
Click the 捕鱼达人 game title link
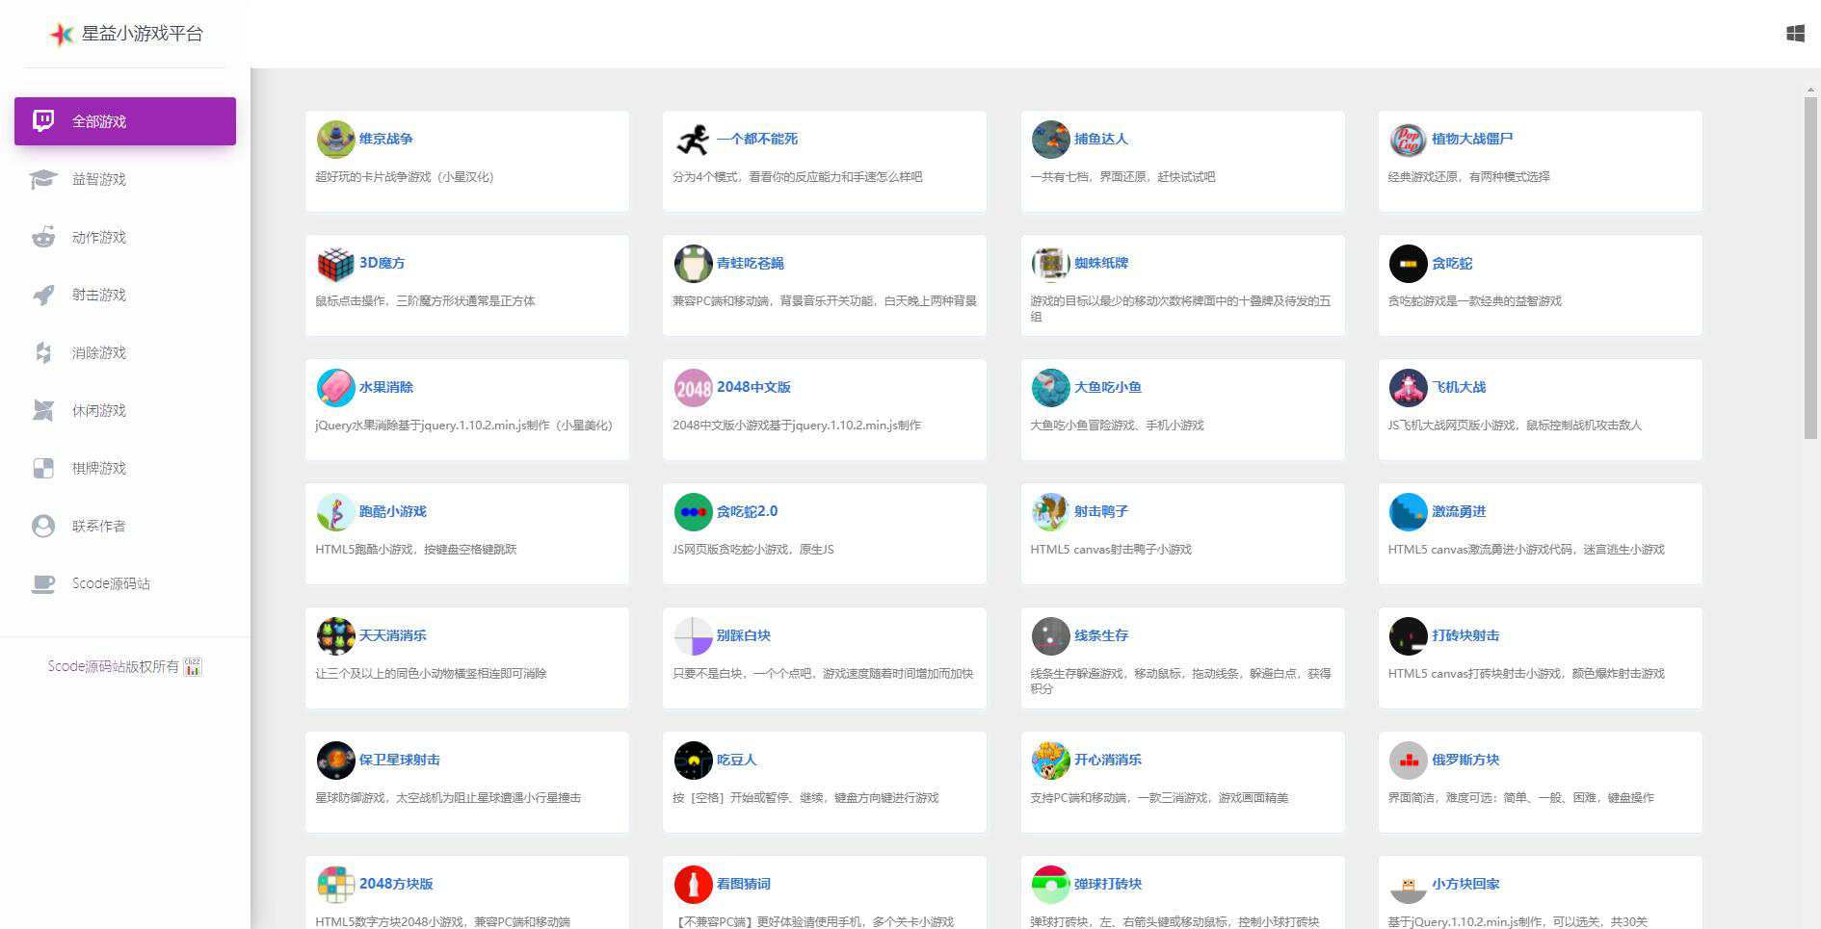point(1100,139)
